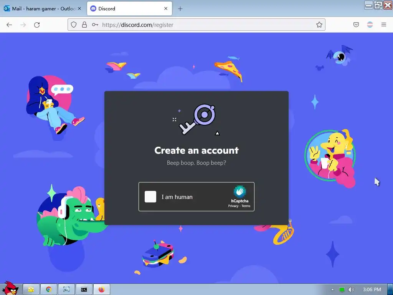Open the yellow flower taskbar icon

point(31,290)
